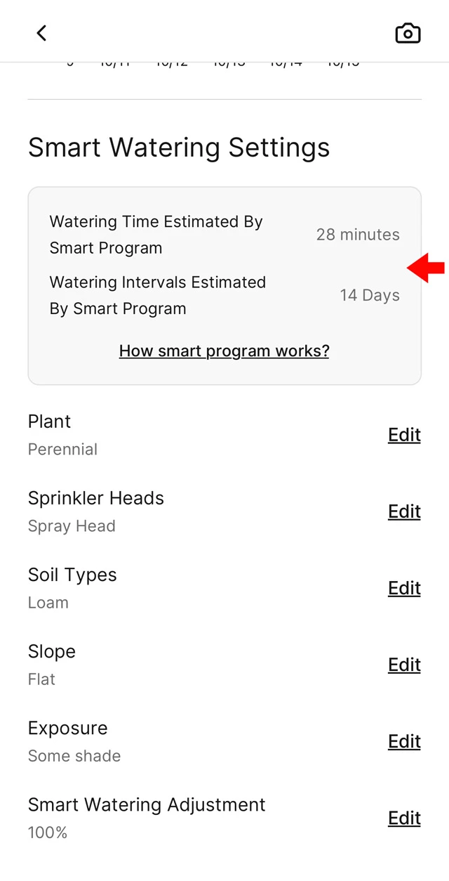The image size is (449, 881).
Task: Click the red arrow pointing at the card
Action: pos(427,268)
